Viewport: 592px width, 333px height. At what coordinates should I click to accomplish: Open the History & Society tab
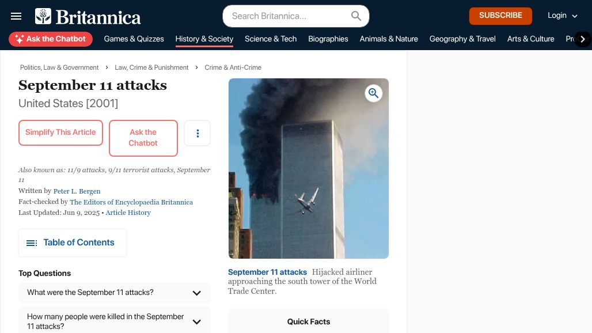tap(204, 39)
